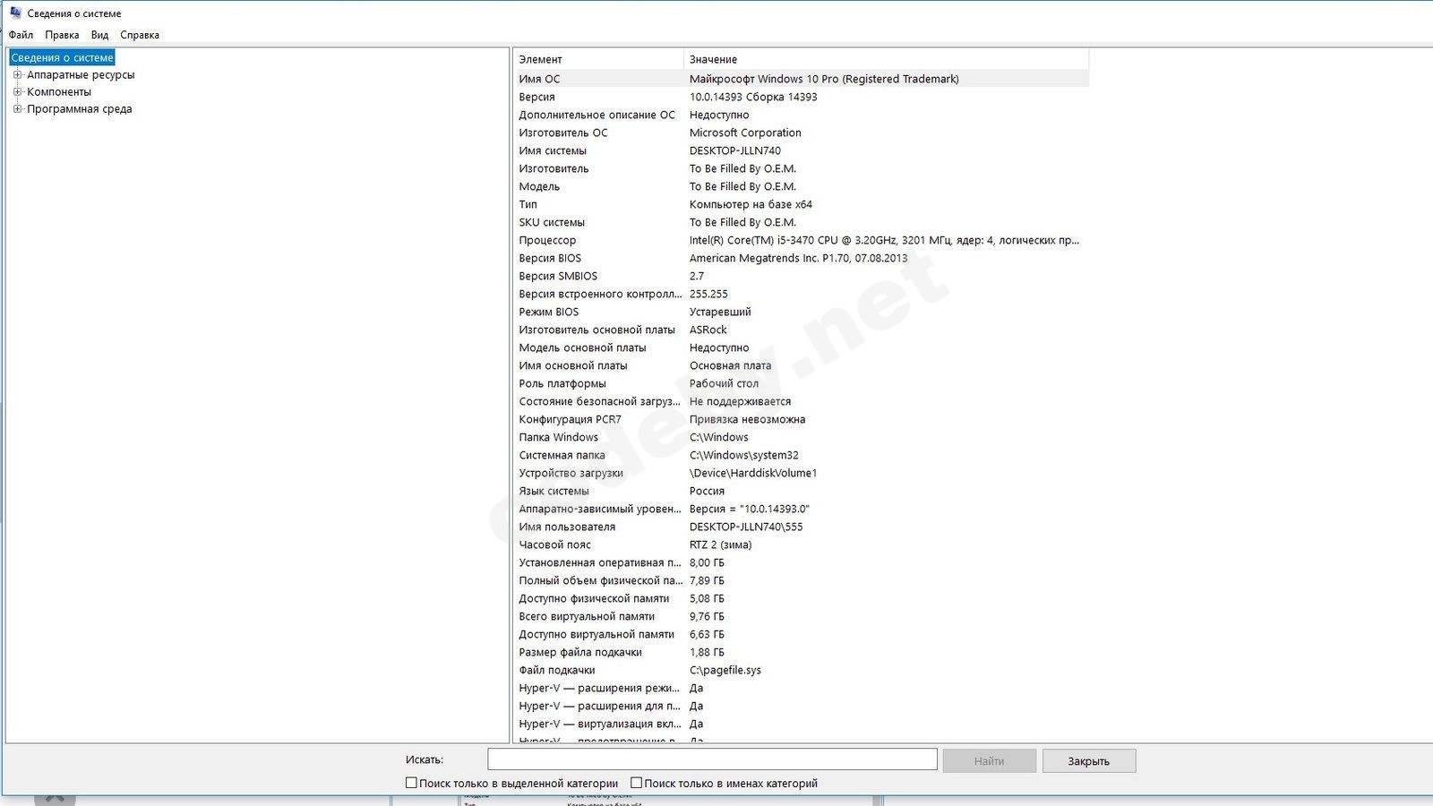The width and height of the screenshot is (1433, 806).
Task: Select Дополнительное описание ОС row
Action: coord(802,115)
